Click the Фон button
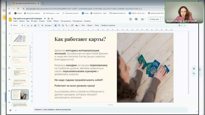Image resolution: width=205 pixels, height=115 pixels. click(83, 26)
